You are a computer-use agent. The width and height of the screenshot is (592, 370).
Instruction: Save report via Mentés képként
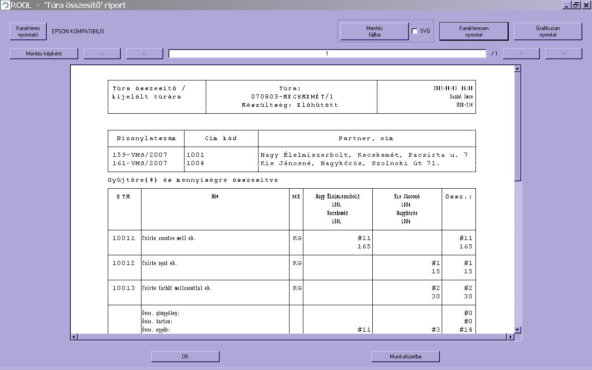pos(44,54)
